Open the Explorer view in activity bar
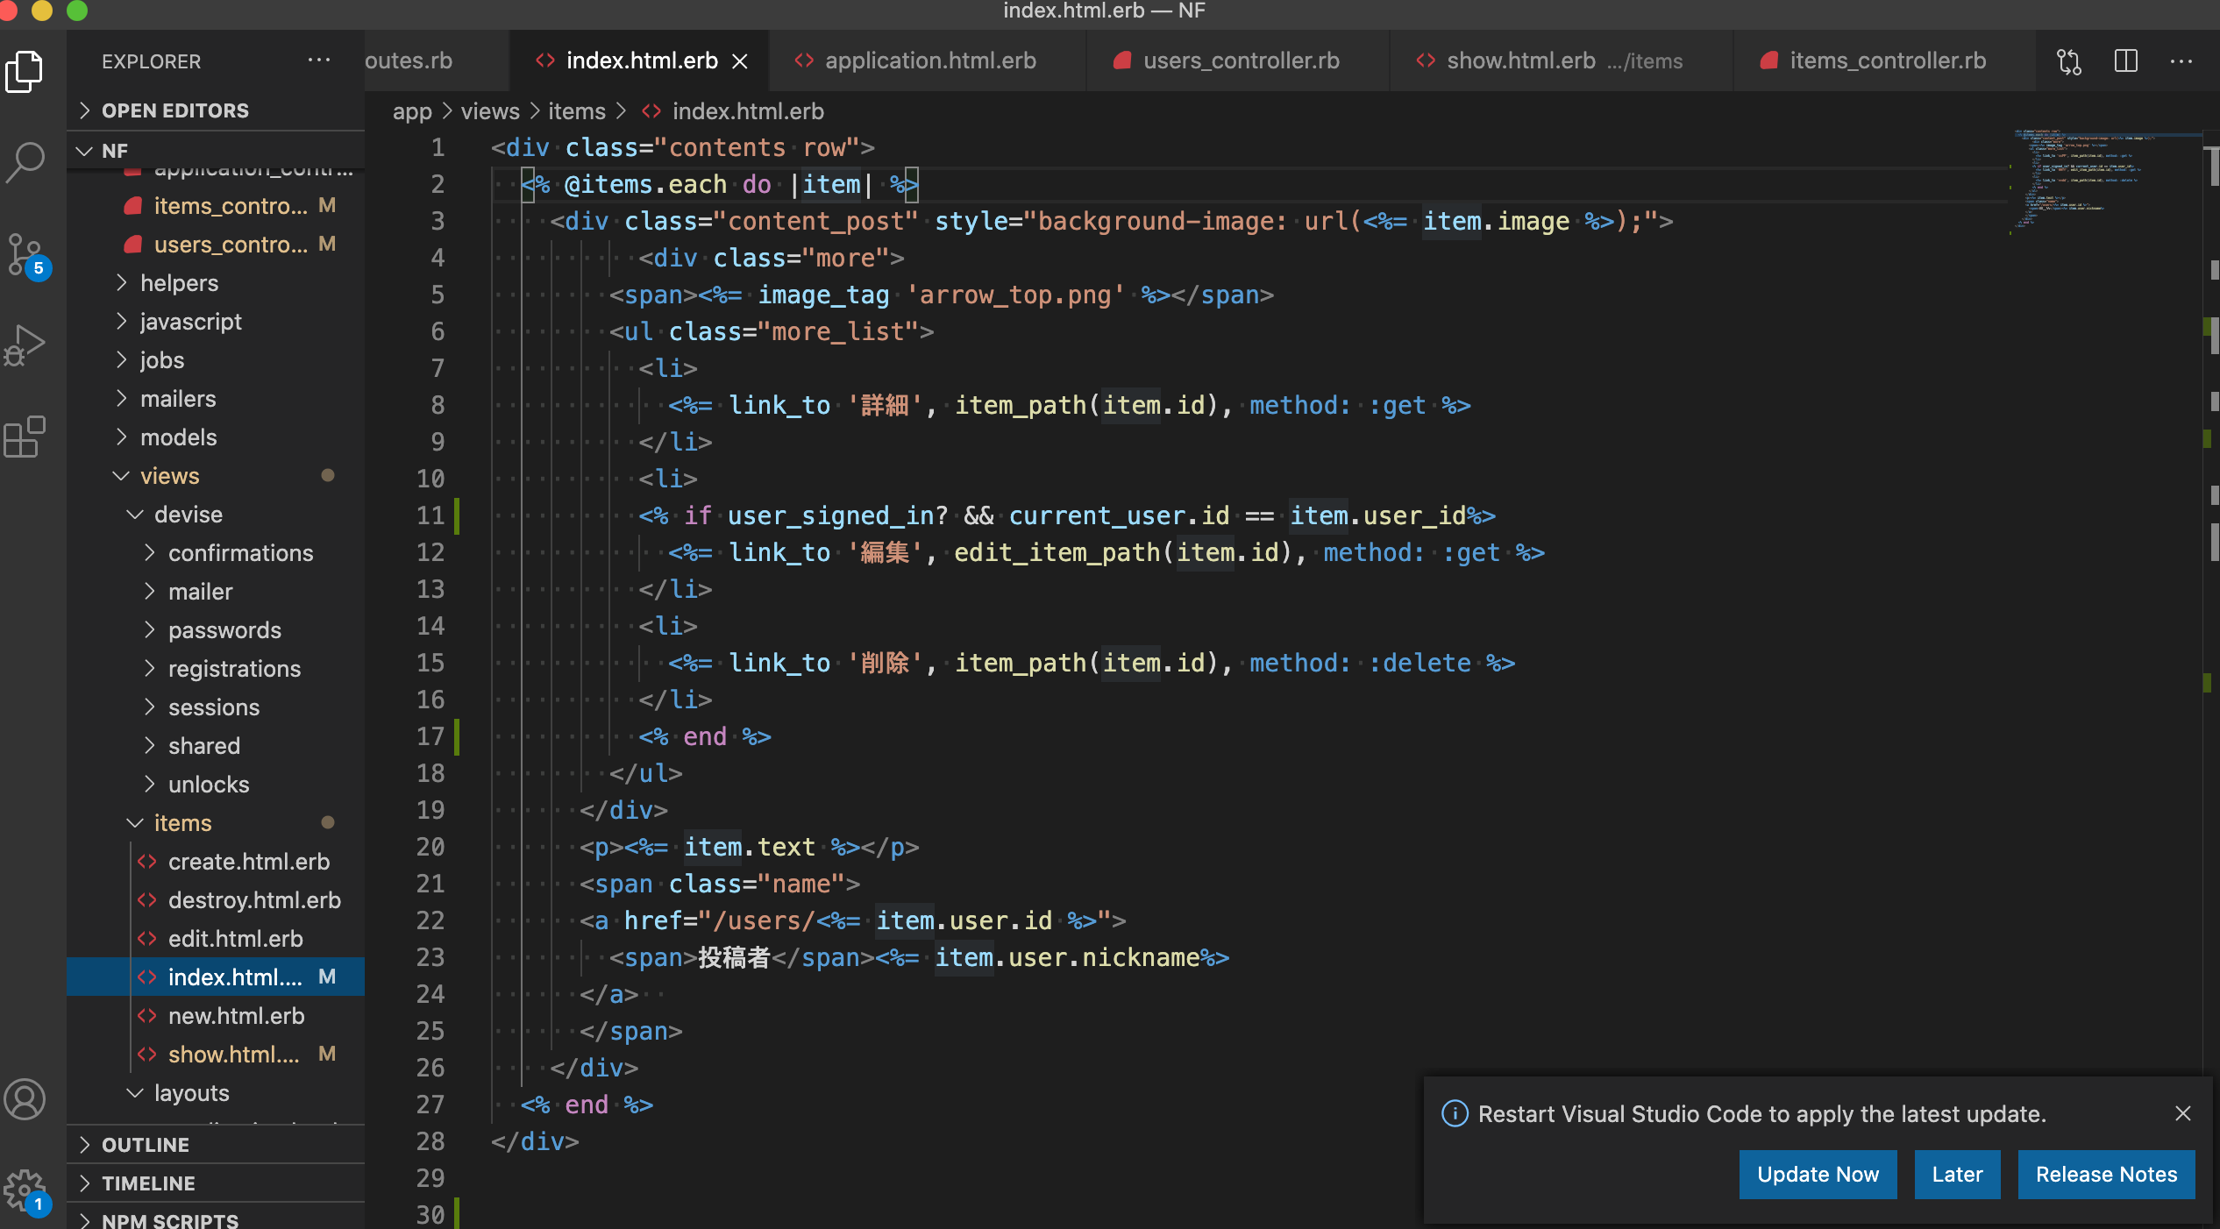Image resolution: width=2220 pixels, height=1229 pixels. (x=25, y=72)
